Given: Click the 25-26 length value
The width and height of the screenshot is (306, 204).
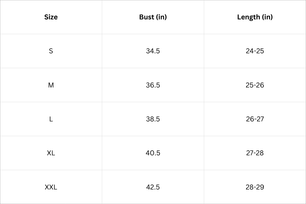Looking at the screenshot, I should click(x=255, y=85).
